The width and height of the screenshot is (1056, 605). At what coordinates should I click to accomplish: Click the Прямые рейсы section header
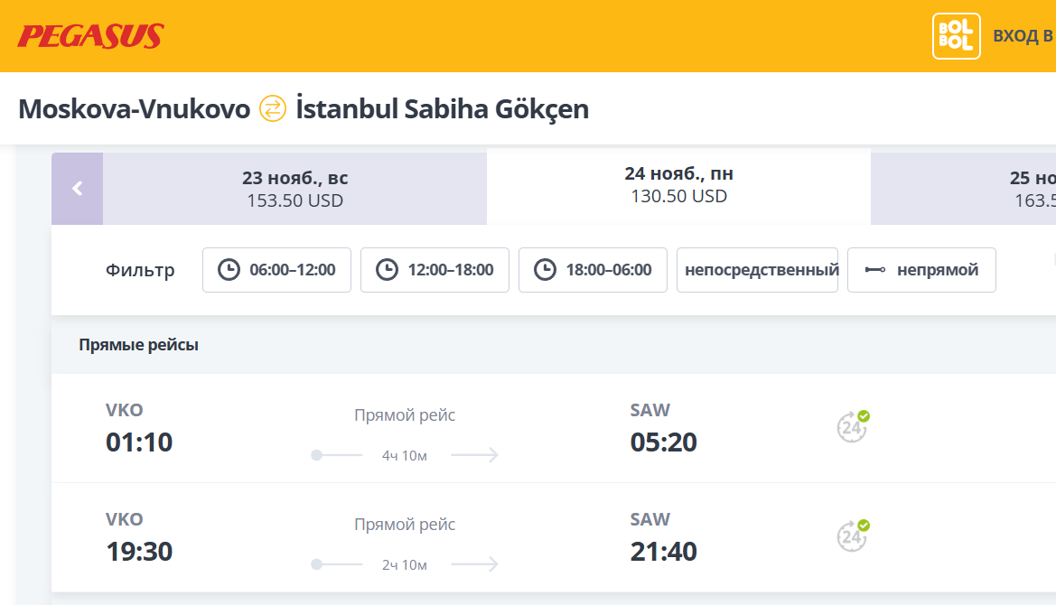point(138,345)
